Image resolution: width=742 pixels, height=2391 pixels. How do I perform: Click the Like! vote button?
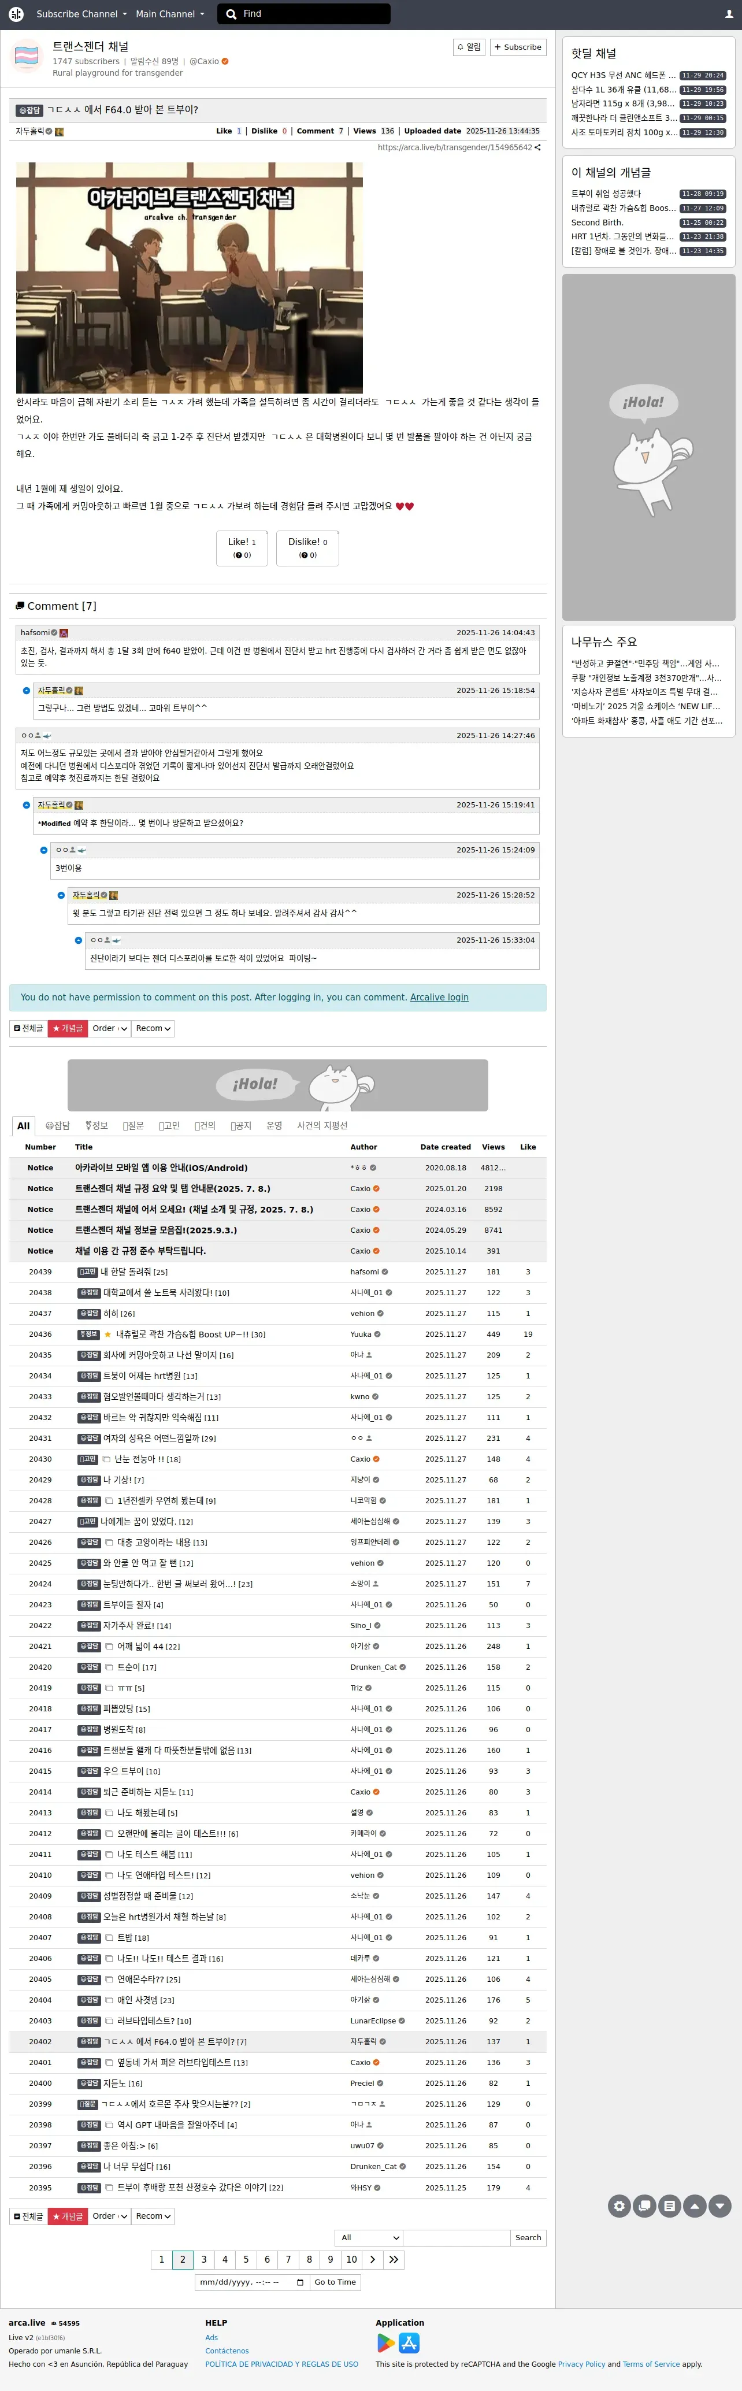click(242, 548)
